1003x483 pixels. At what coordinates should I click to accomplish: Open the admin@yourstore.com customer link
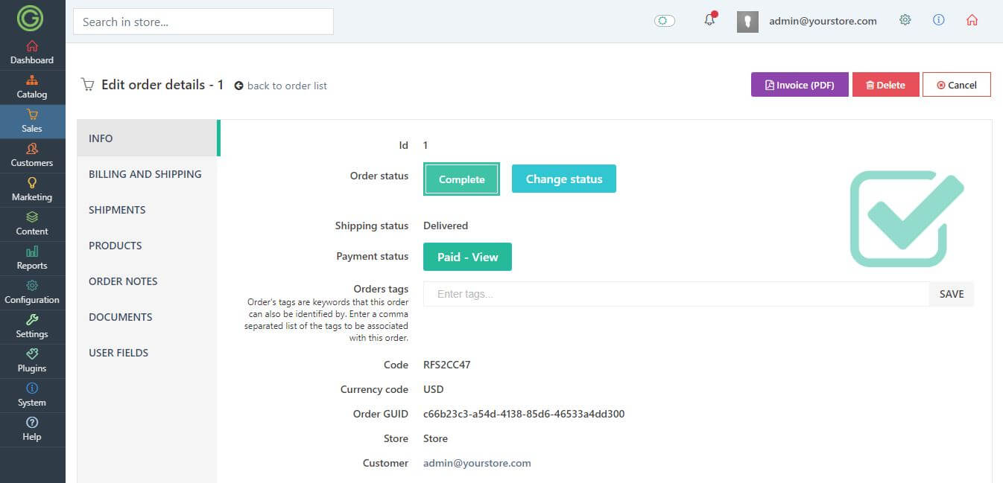pos(477,463)
